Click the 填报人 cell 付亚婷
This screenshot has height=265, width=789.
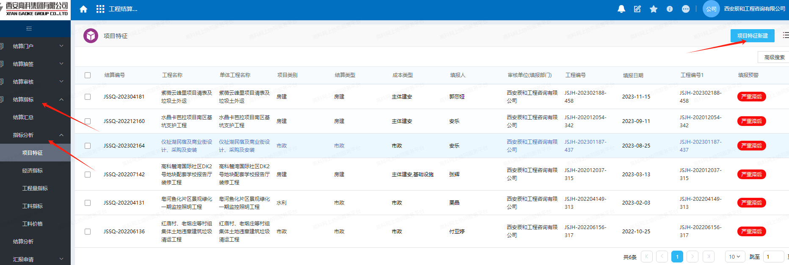coord(457,232)
